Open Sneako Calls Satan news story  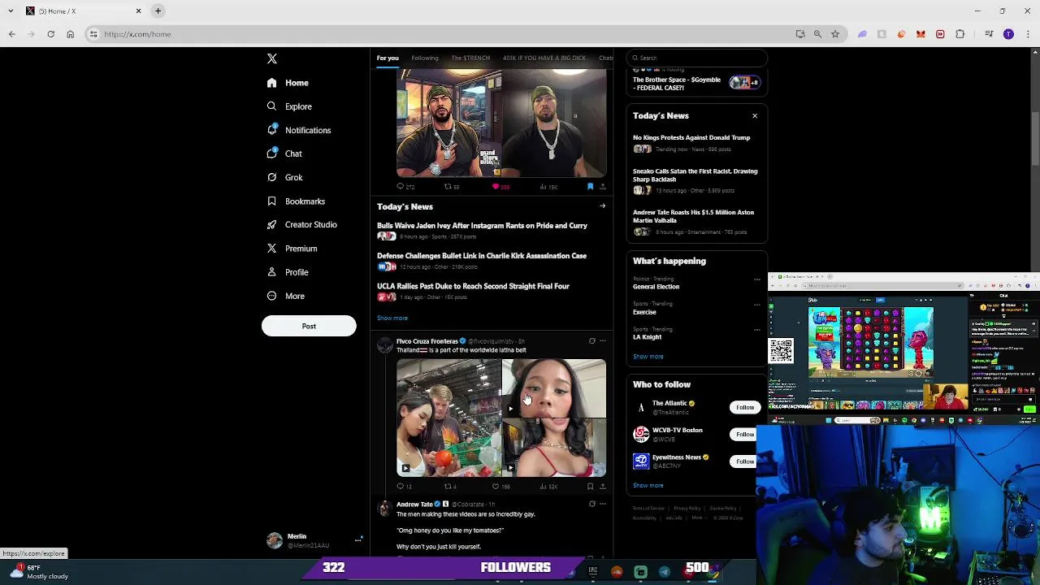click(x=695, y=175)
